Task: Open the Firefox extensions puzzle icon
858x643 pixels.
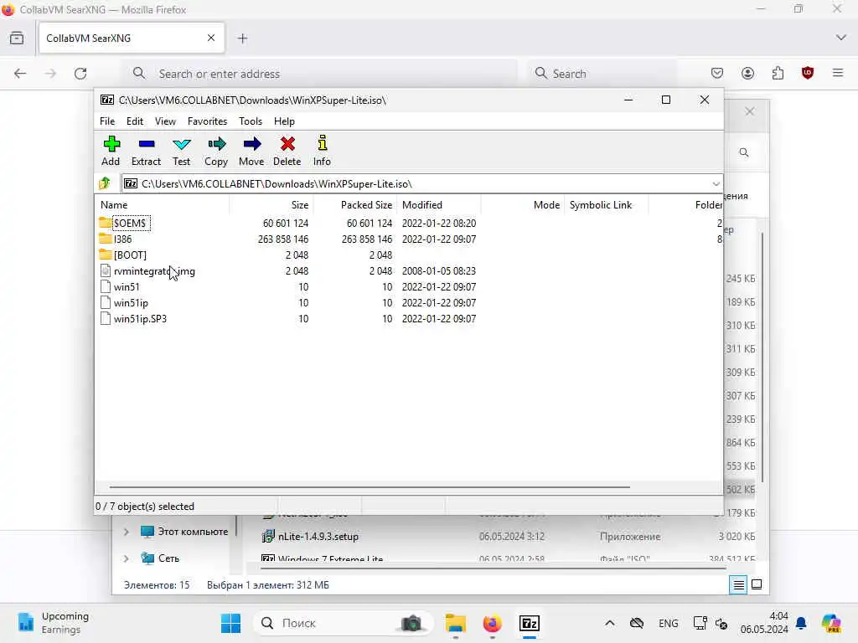Action: click(x=778, y=73)
